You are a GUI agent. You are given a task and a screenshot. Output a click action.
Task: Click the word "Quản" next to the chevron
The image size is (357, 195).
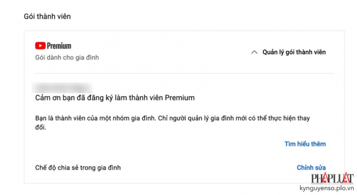[x=270, y=52]
